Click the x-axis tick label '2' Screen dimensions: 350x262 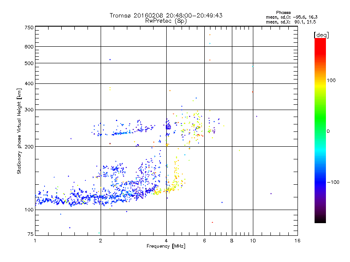click(101, 241)
